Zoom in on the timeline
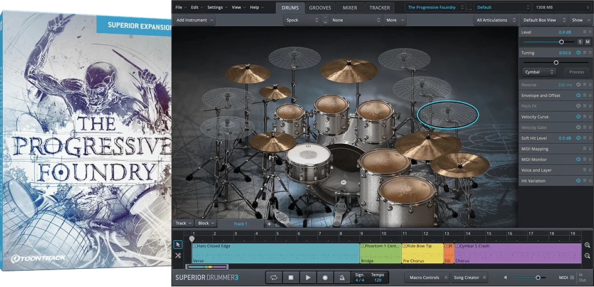 (587, 246)
